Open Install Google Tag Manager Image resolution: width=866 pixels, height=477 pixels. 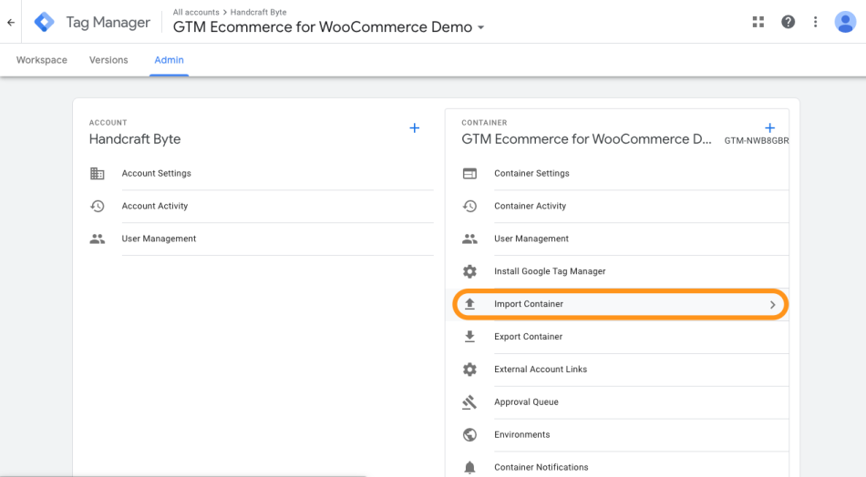point(550,271)
